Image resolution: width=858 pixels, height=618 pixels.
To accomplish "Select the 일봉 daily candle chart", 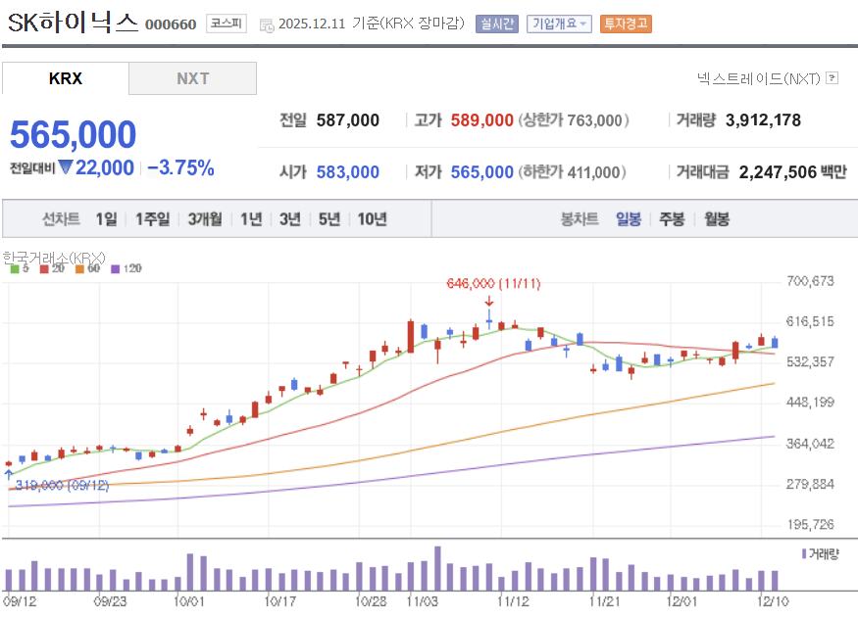I will click(x=629, y=219).
